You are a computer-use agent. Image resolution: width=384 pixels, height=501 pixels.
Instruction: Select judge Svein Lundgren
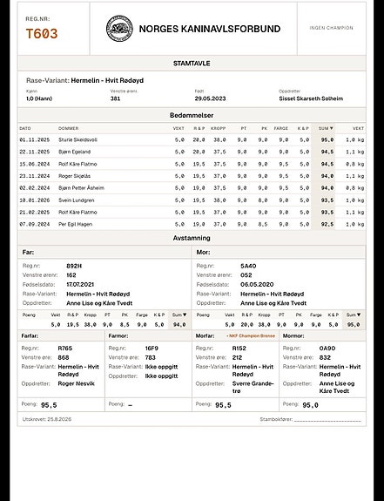77,200
